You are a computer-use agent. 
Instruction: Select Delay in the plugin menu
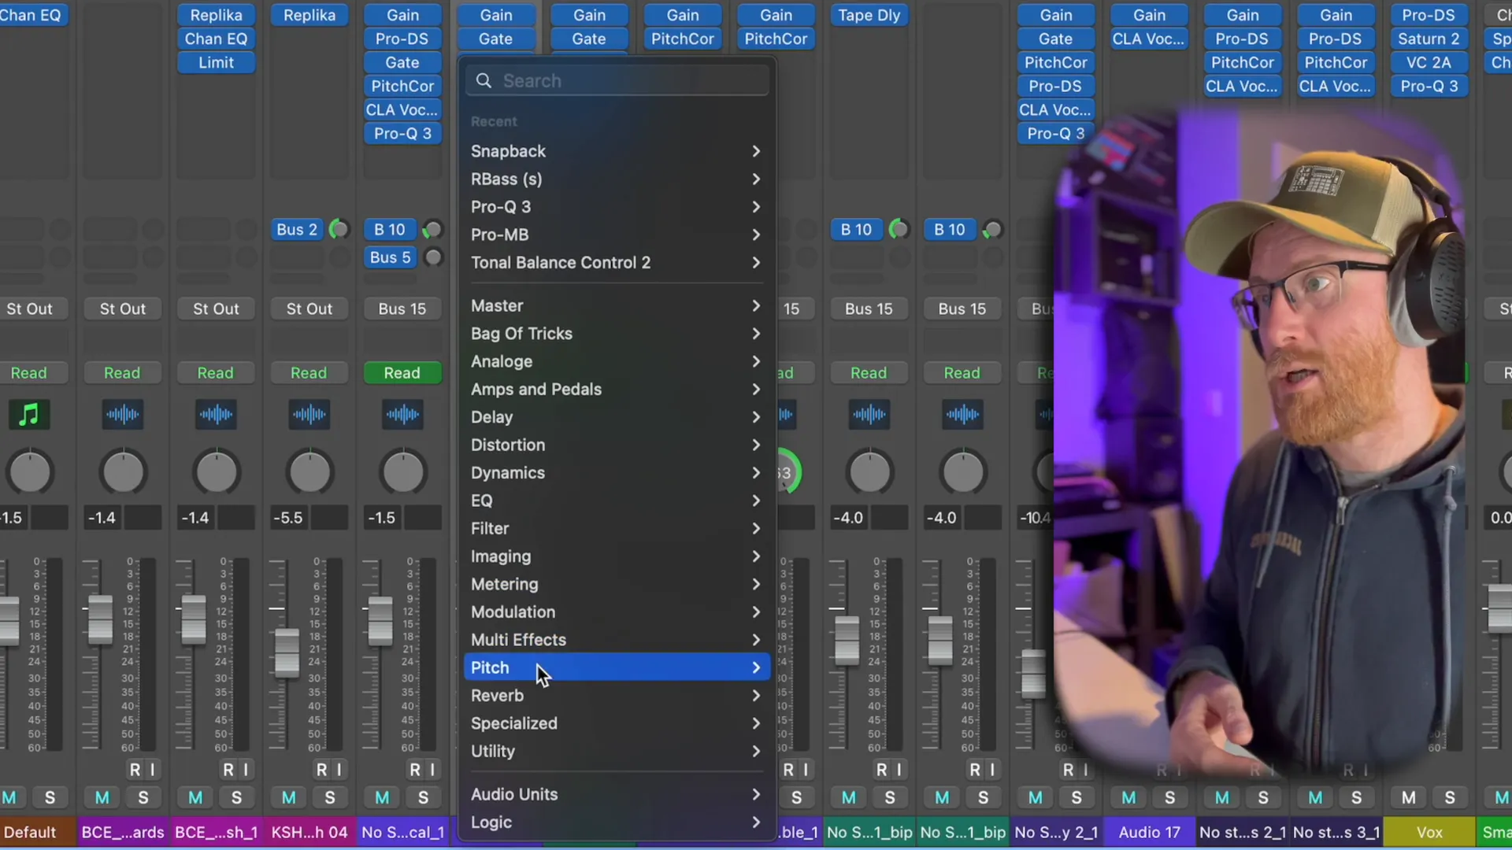[617, 417]
